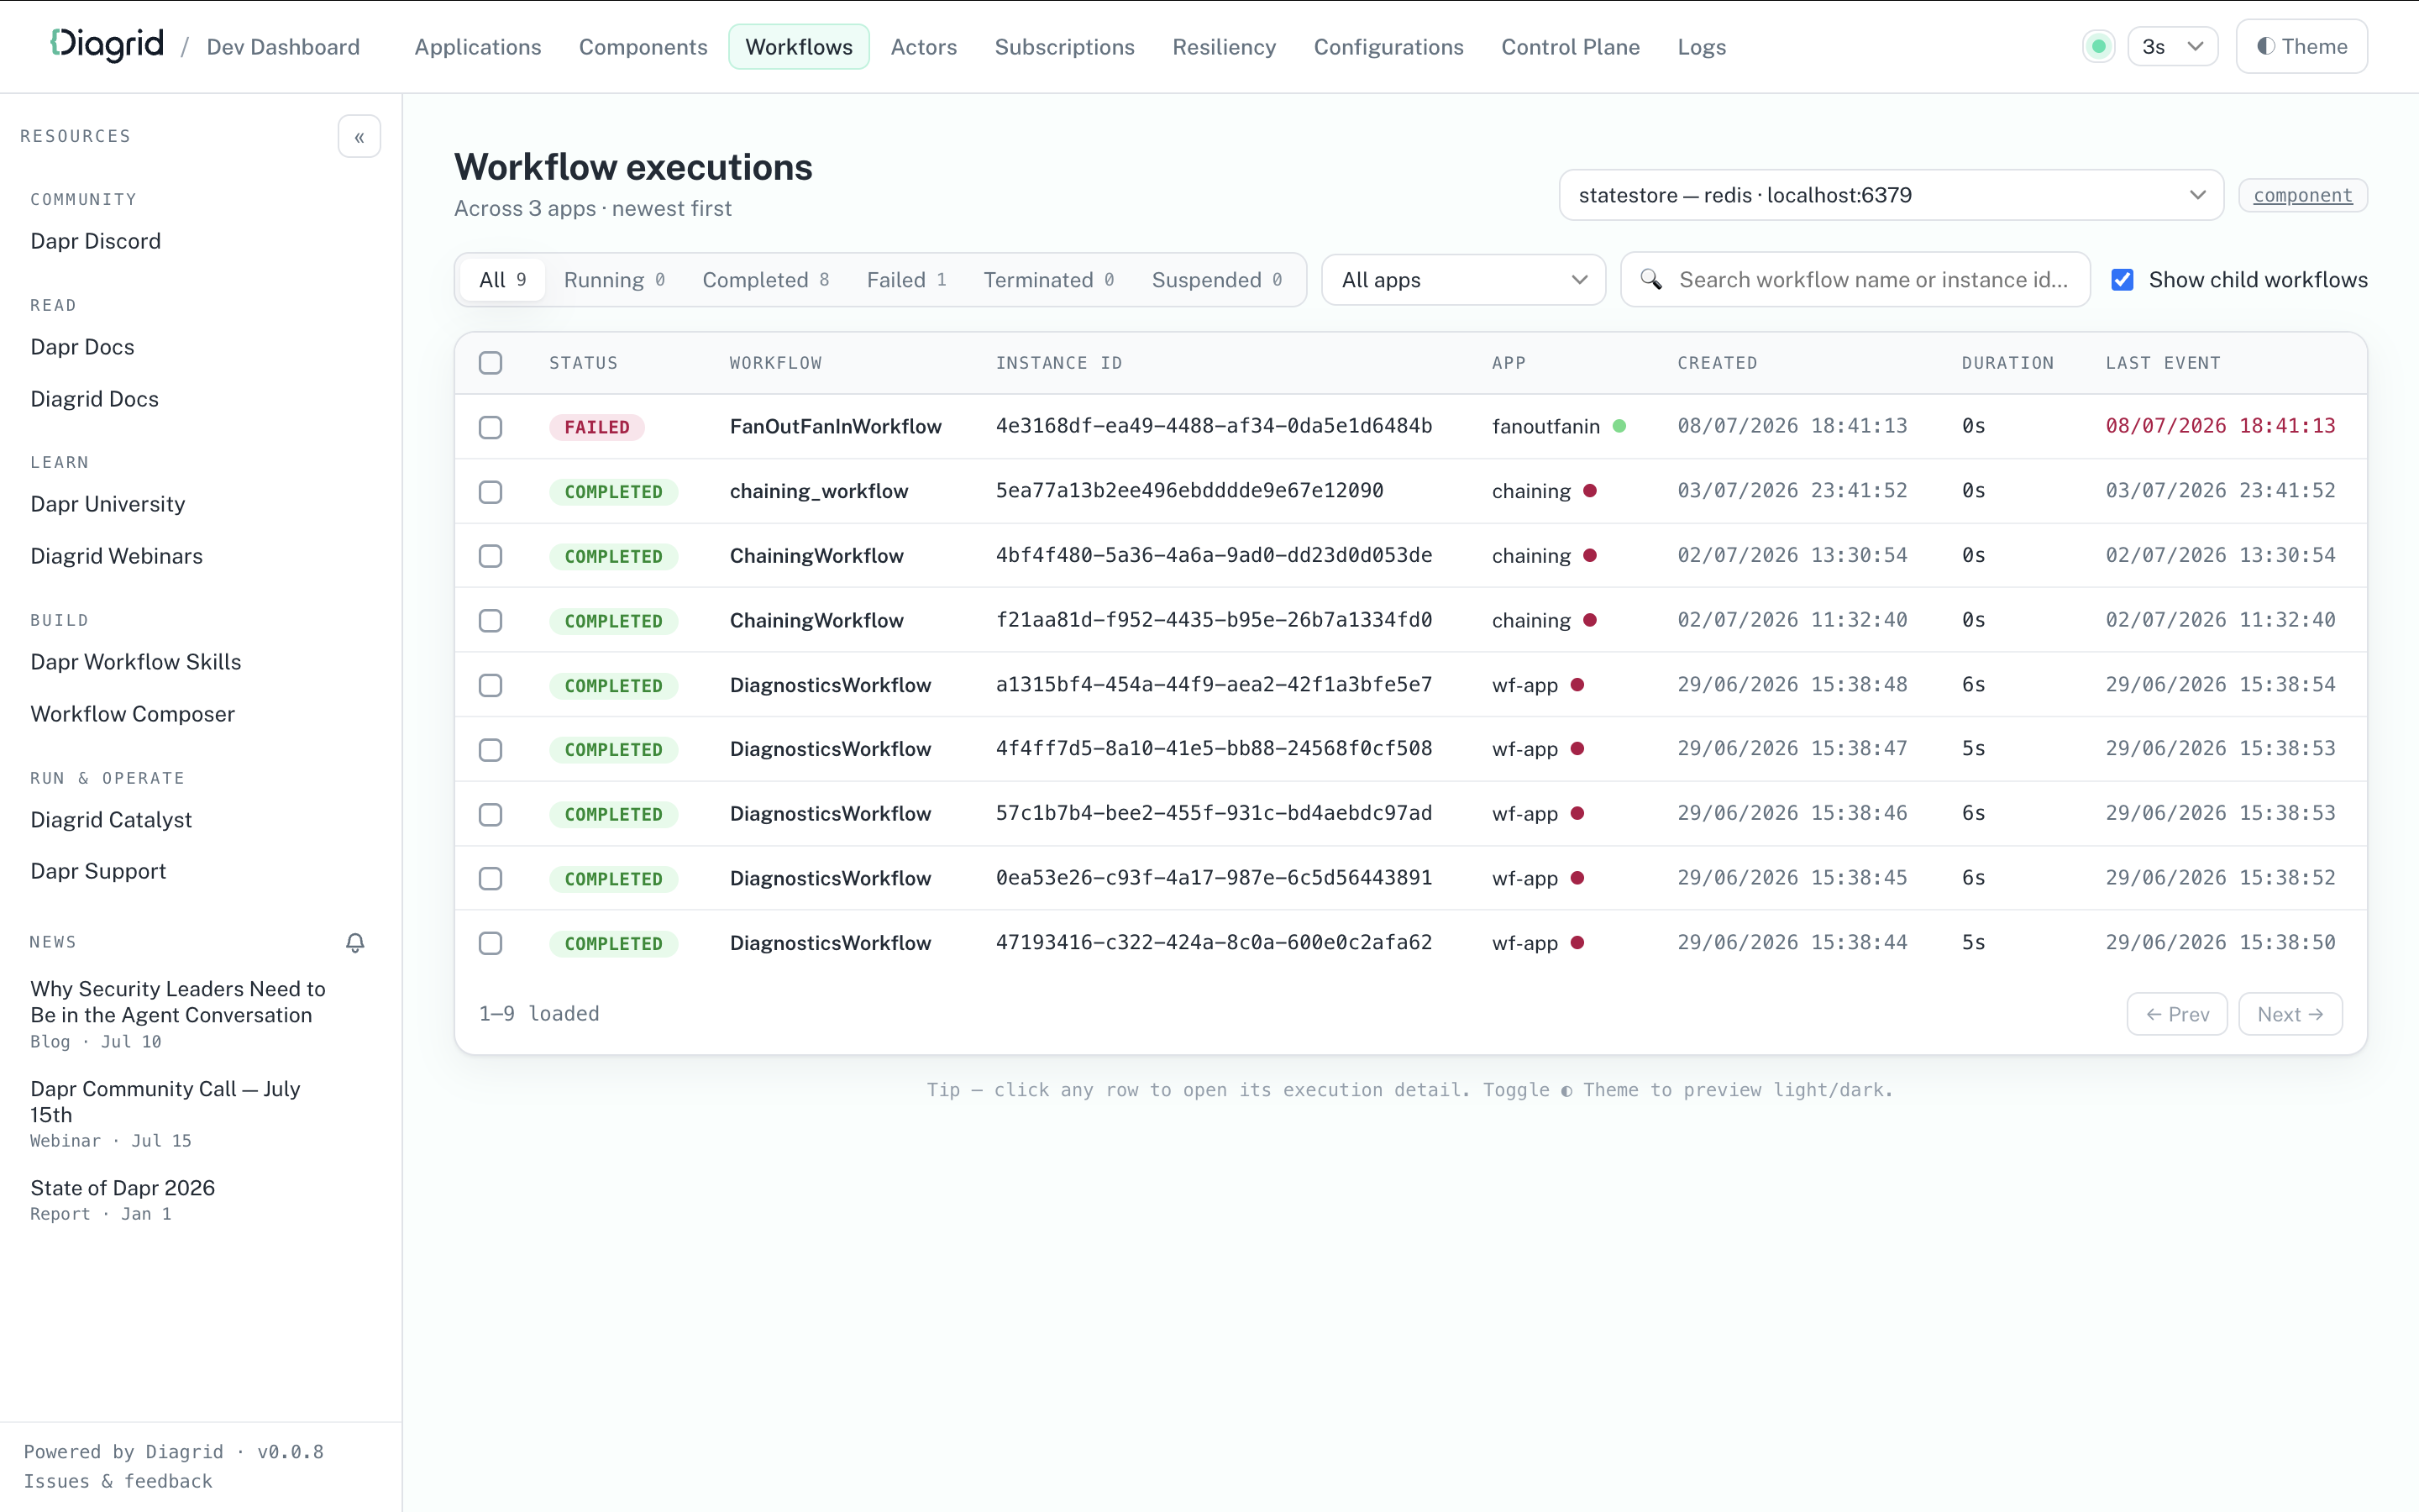Filter by Suspended status

coord(1216,280)
